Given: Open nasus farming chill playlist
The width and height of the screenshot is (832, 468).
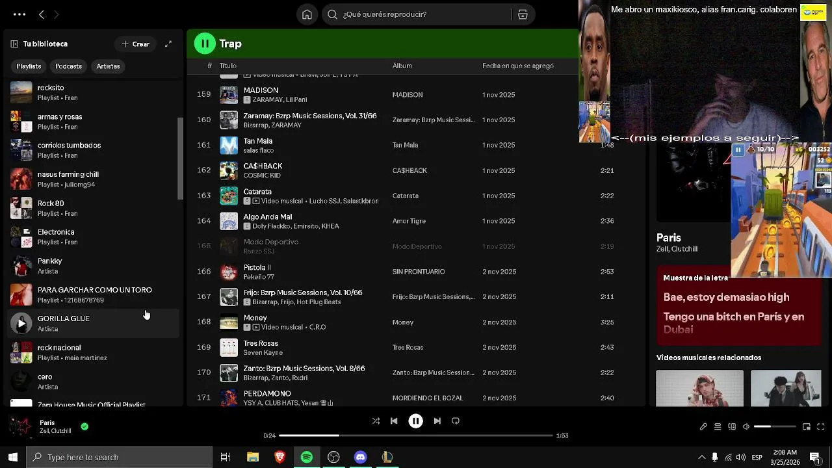Looking at the screenshot, I should click(x=94, y=179).
